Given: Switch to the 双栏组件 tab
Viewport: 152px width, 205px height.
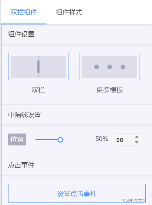Looking at the screenshot, I should pos(24,12).
